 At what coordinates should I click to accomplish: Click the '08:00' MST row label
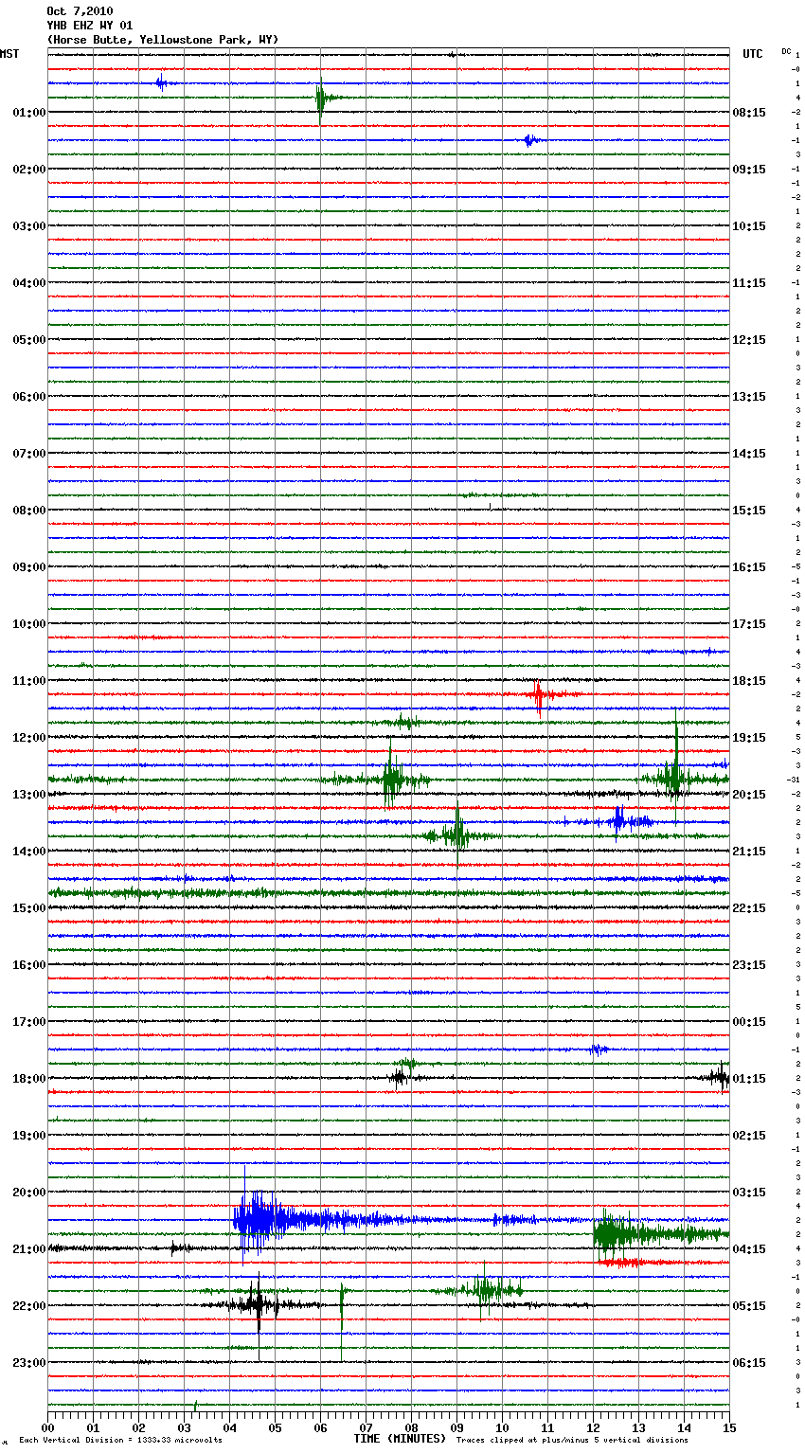tap(29, 511)
